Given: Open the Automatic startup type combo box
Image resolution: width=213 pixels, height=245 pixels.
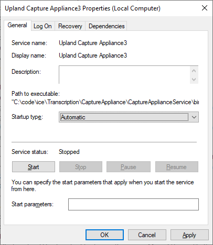Looking at the screenshot, I should click(129, 117).
